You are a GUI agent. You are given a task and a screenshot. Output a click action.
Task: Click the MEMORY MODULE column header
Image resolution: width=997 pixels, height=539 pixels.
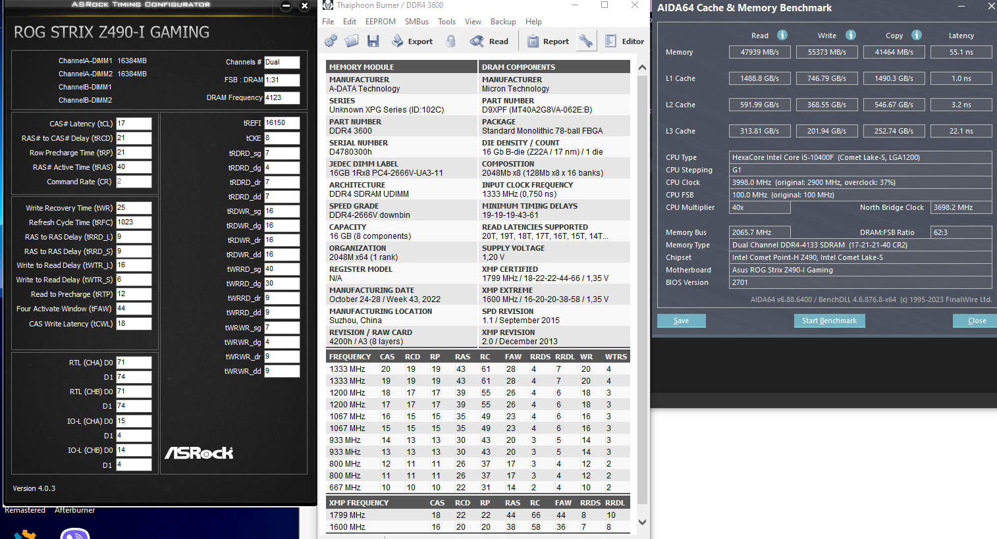402,67
